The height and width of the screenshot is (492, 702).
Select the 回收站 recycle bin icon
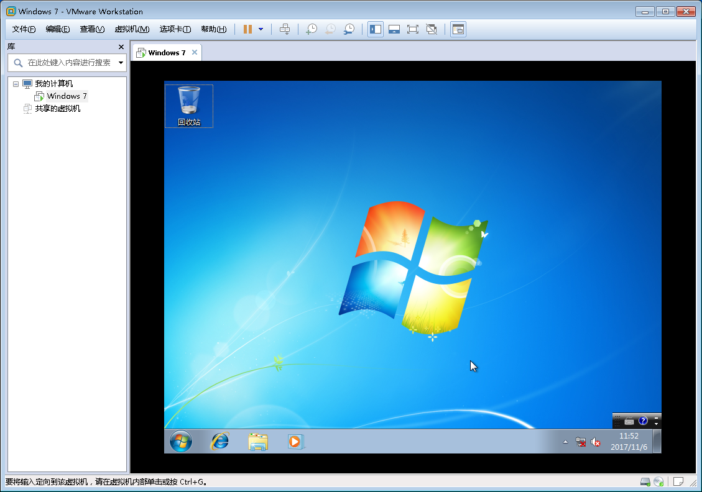pyautogui.click(x=189, y=106)
